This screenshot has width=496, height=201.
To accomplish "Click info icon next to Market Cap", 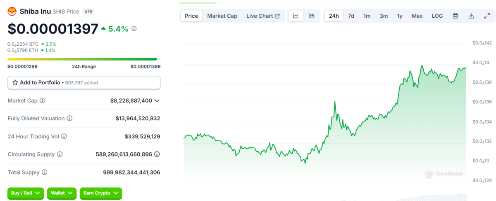I will click(x=43, y=100).
